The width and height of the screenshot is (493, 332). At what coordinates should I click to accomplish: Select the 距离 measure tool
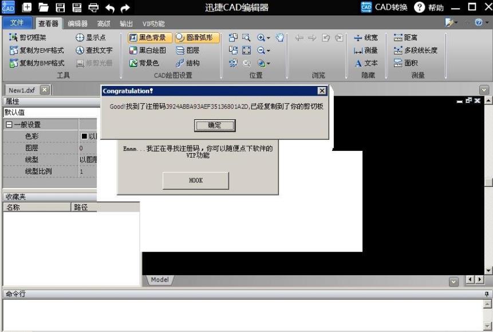(405, 37)
